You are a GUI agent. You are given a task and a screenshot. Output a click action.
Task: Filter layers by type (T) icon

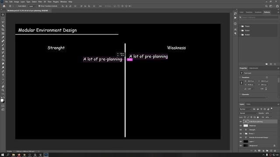click(x=261, y=109)
